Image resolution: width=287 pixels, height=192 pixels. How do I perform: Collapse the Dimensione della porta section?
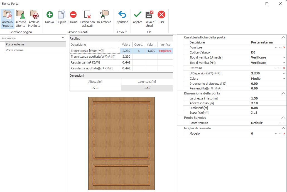tap(283, 93)
